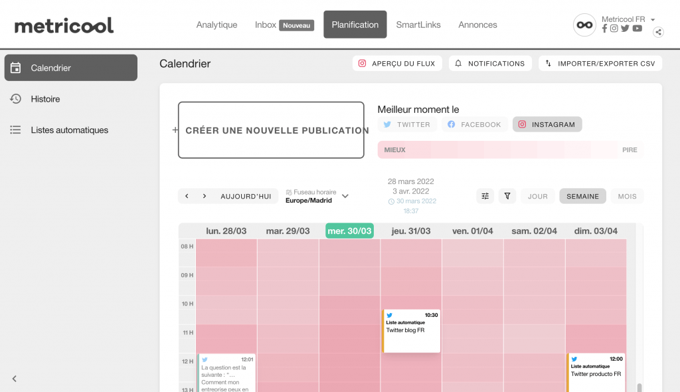Open Notifications button
The image size is (680, 392).
tap(490, 63)
